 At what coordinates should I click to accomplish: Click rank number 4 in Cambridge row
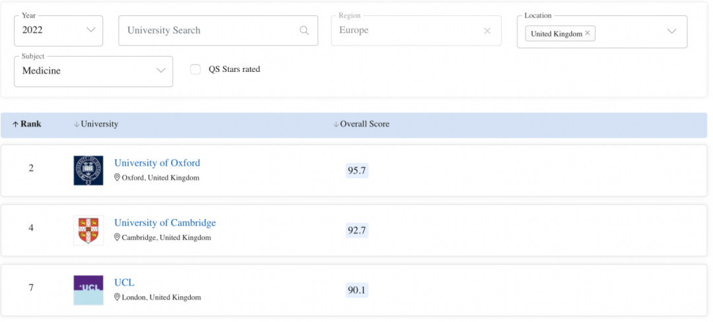(x=31, y=228)
